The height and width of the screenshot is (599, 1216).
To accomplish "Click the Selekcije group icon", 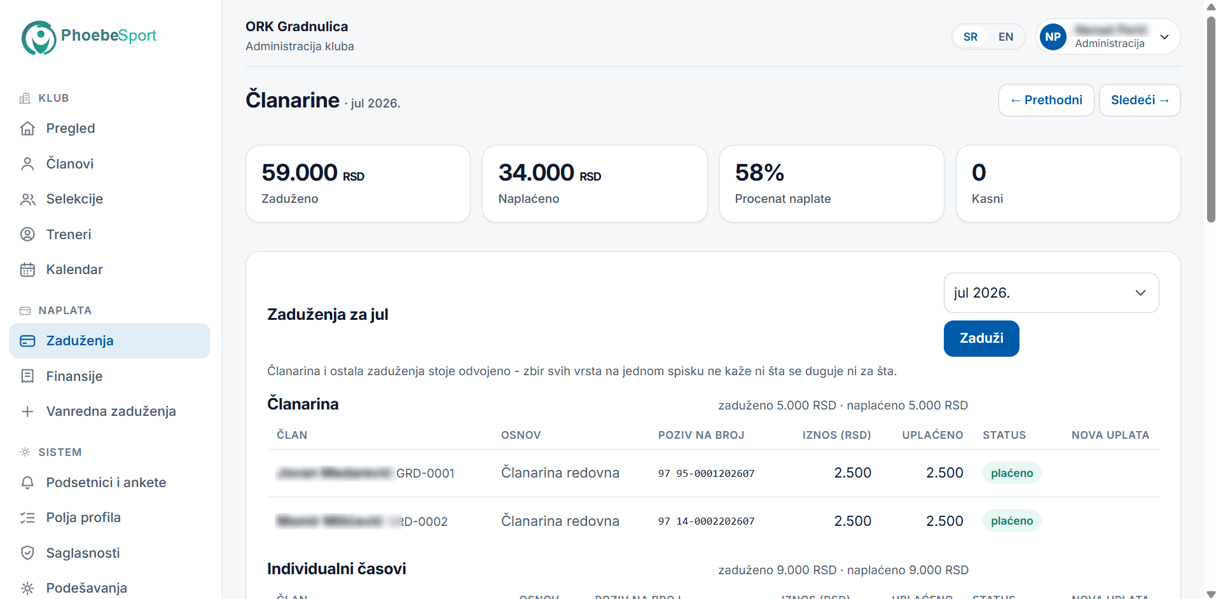I will [x=27, y=199].
